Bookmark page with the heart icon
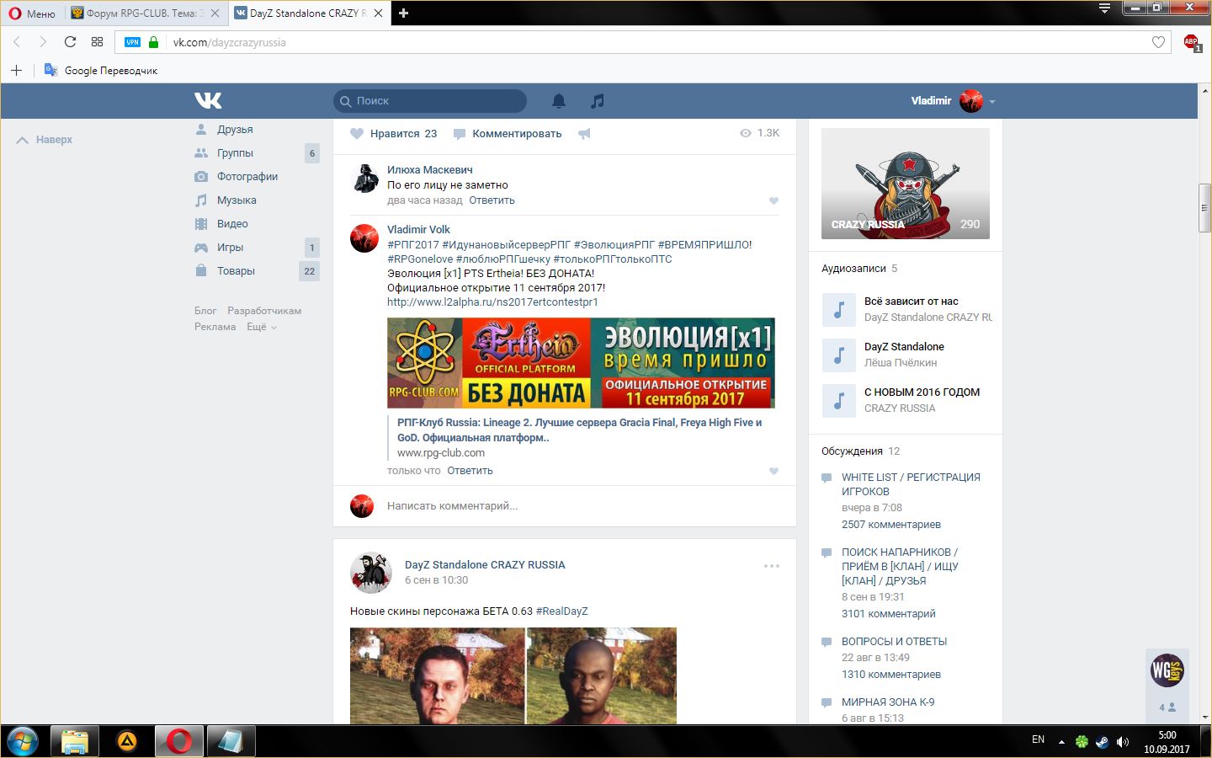 pos(1159,42)
